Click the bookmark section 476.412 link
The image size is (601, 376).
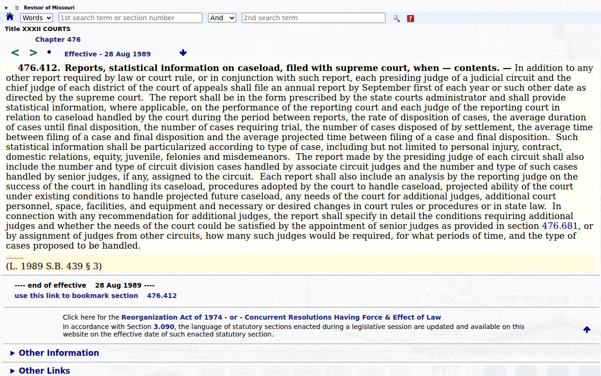tap(96, 296)
